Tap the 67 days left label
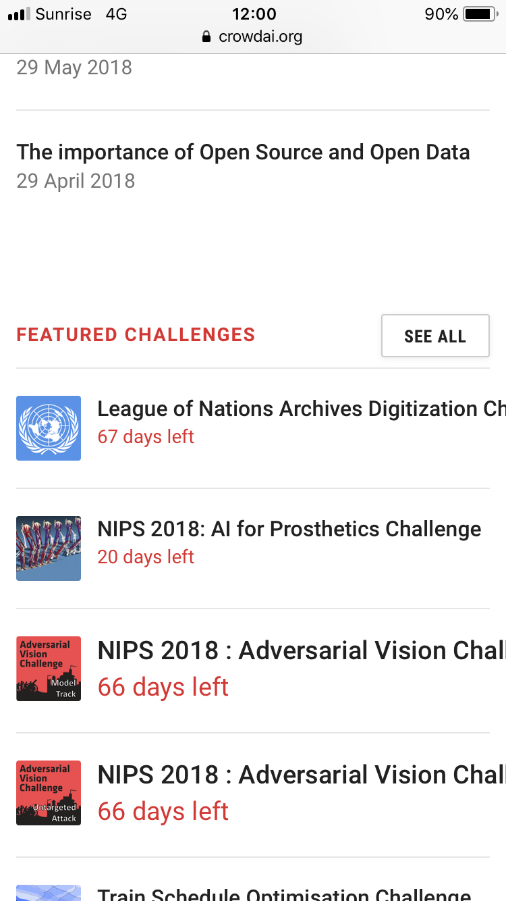Image resolution: width=506 pixels, height=901 pixels. click(x=146, y=437)
